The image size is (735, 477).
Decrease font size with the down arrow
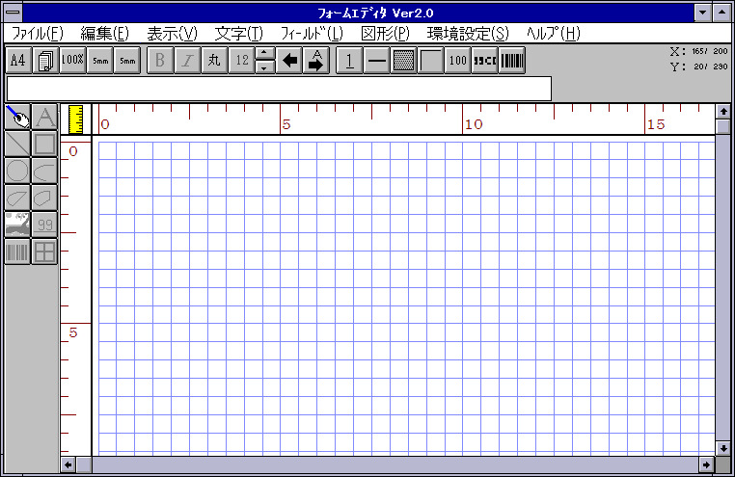tap(265, 66)
